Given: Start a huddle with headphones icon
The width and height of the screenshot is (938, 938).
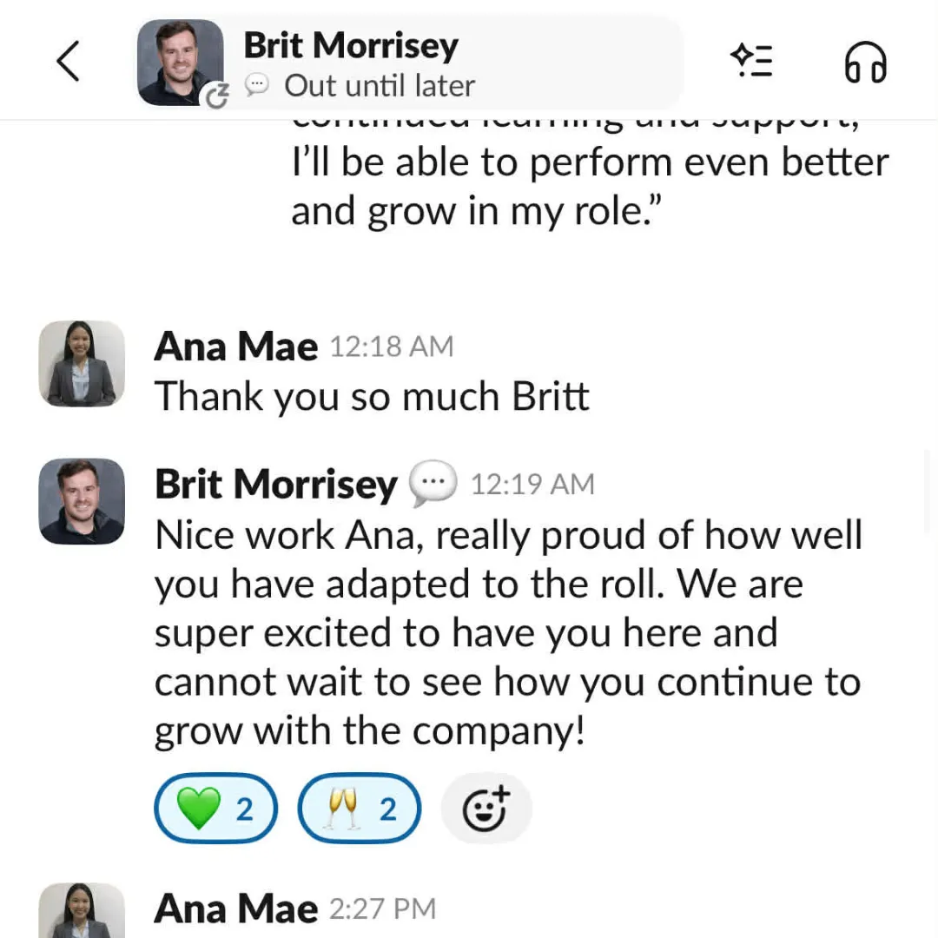Looking at the screenshot, I should pyautogui.click(x=865, y=62).
